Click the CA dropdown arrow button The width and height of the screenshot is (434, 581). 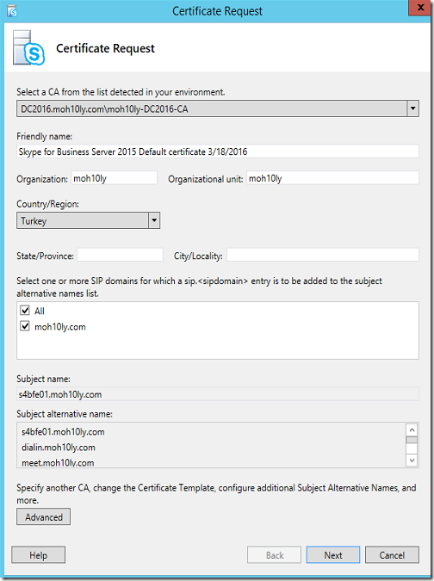pyautogui.click(x=412, y=109)
